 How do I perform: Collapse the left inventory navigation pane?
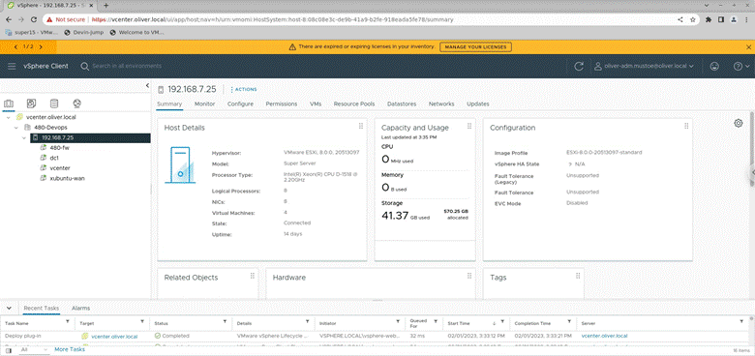[x=147, y=86]
